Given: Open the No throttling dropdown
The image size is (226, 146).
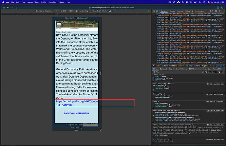Looking at the screenshot, I should [x=85, y=11].
